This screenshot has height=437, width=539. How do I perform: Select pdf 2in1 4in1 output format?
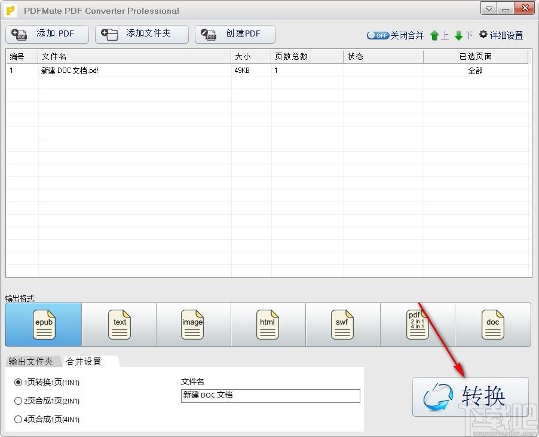click(417, 325)
